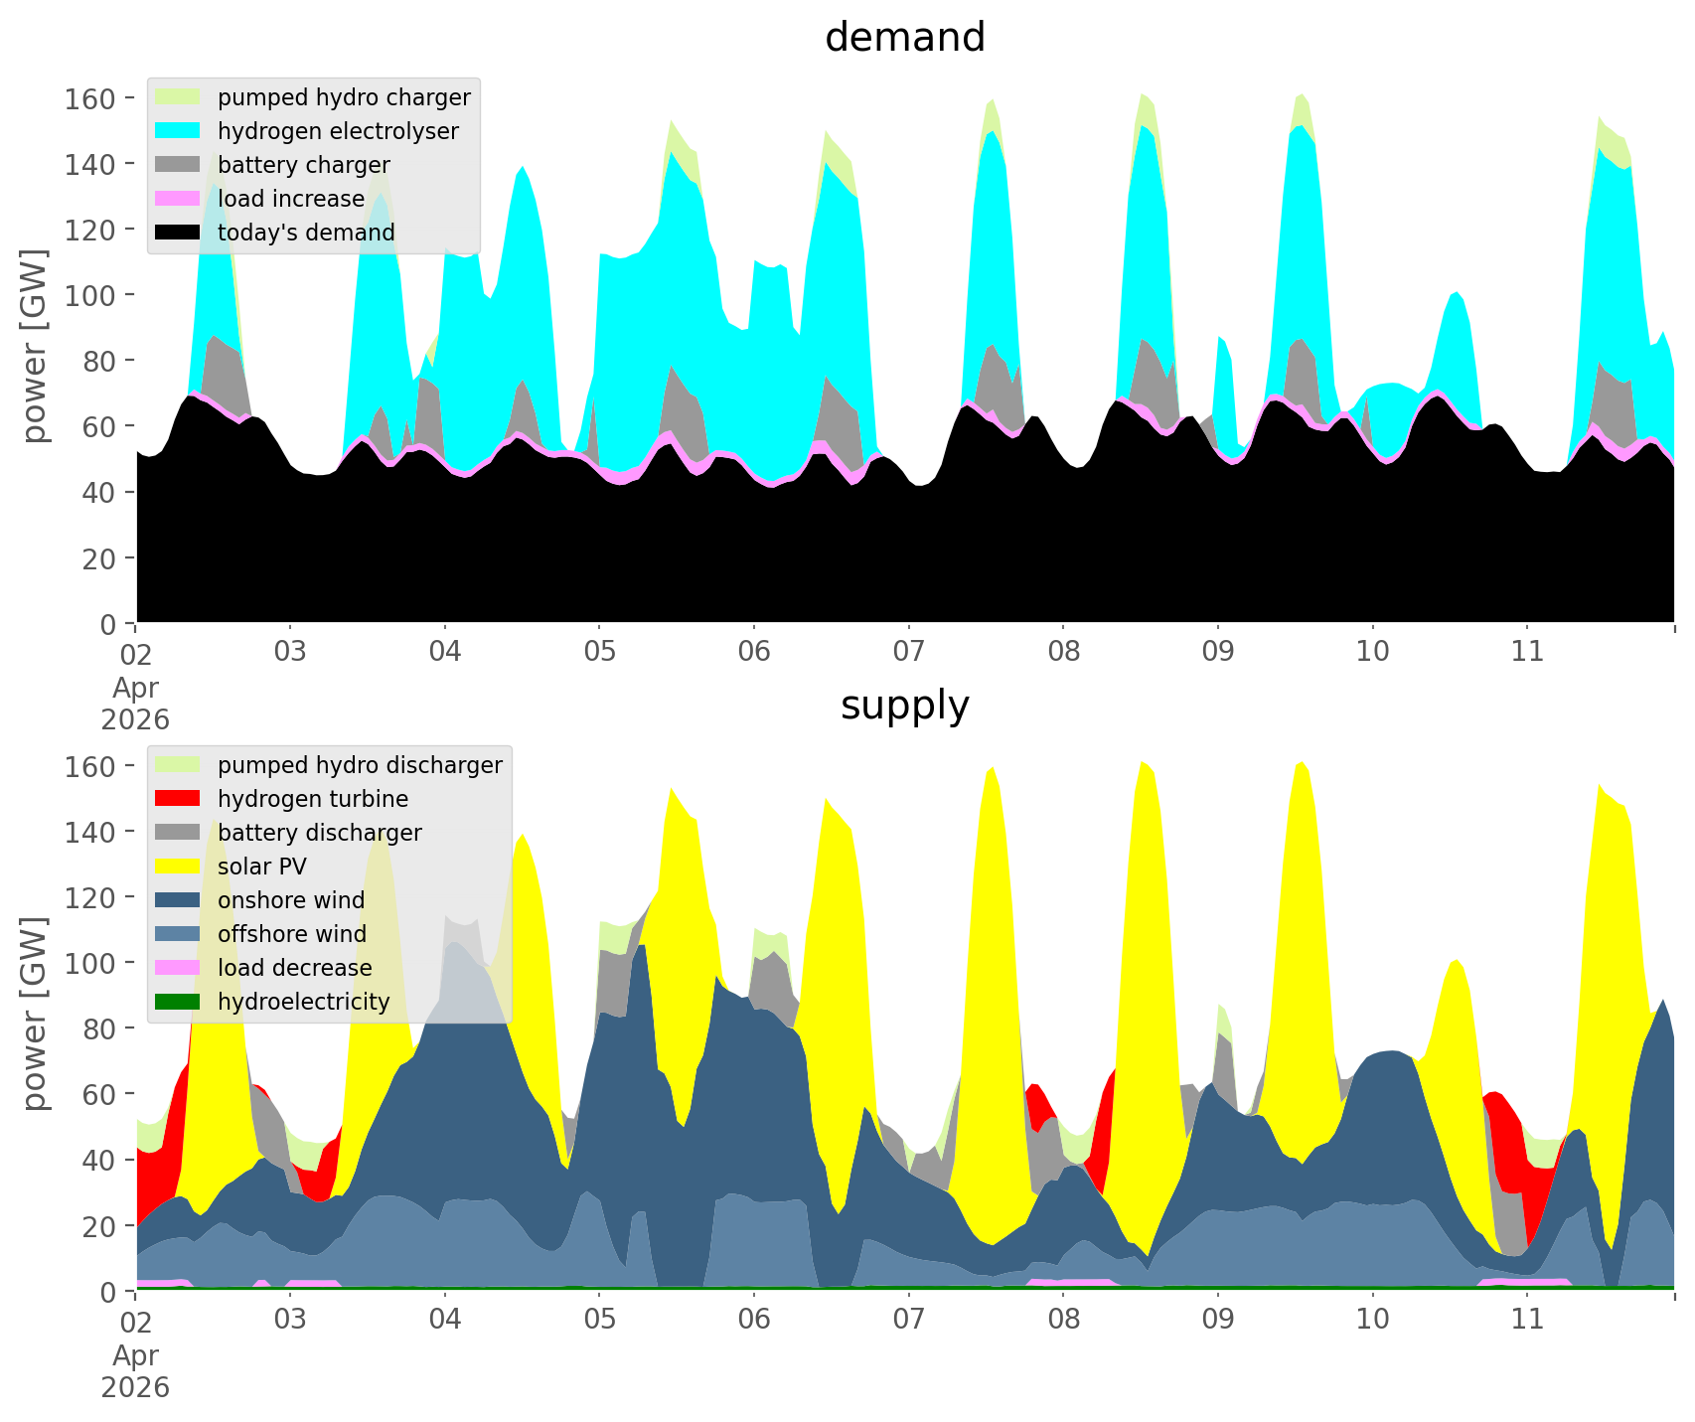1695x1422 pixels.
Task: Click the yellow solar PV legend swatch
Action: 178,867
